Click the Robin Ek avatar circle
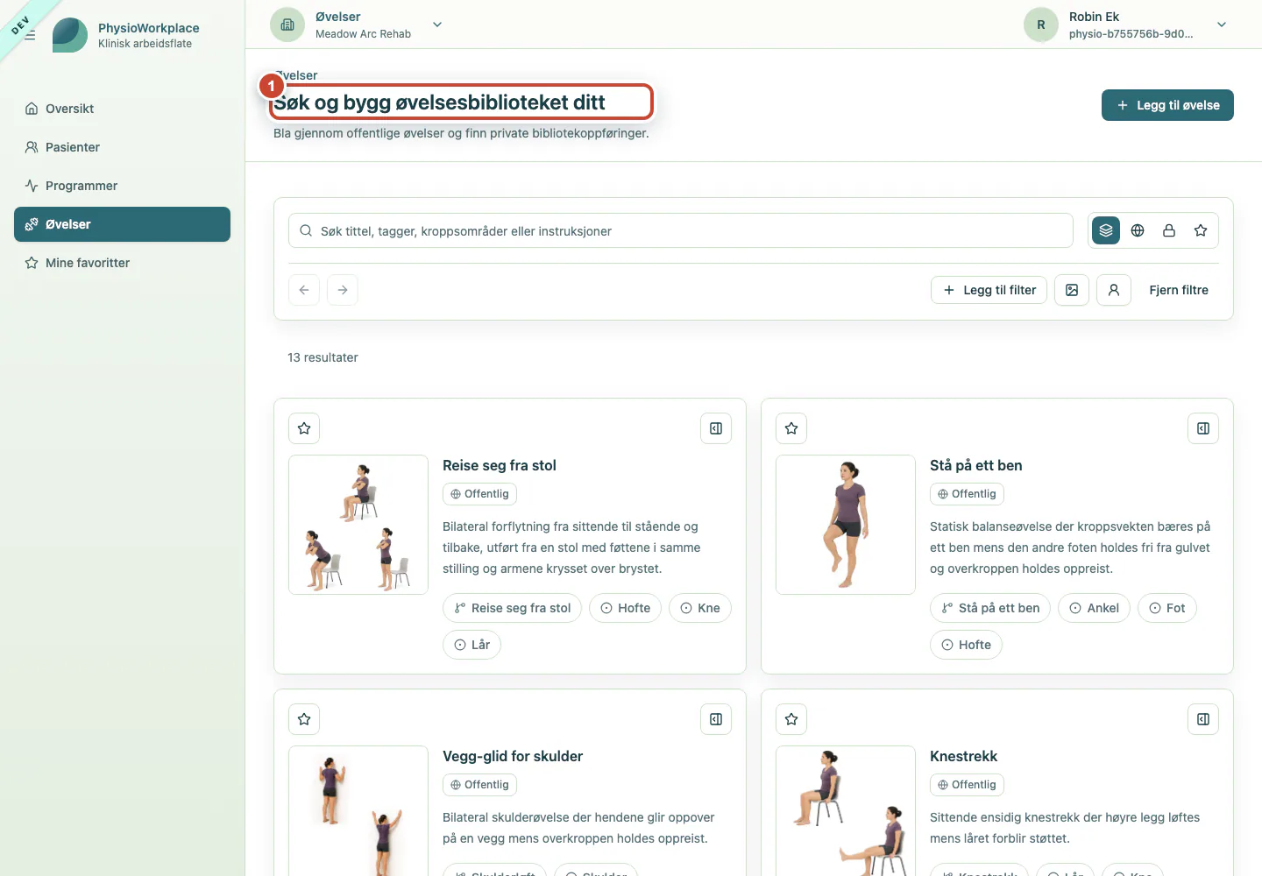The height and width of the screenshot is (876, 1262). pos(1041,25)
